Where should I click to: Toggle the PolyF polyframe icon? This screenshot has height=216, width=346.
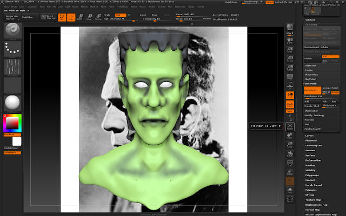pos(290,163)
